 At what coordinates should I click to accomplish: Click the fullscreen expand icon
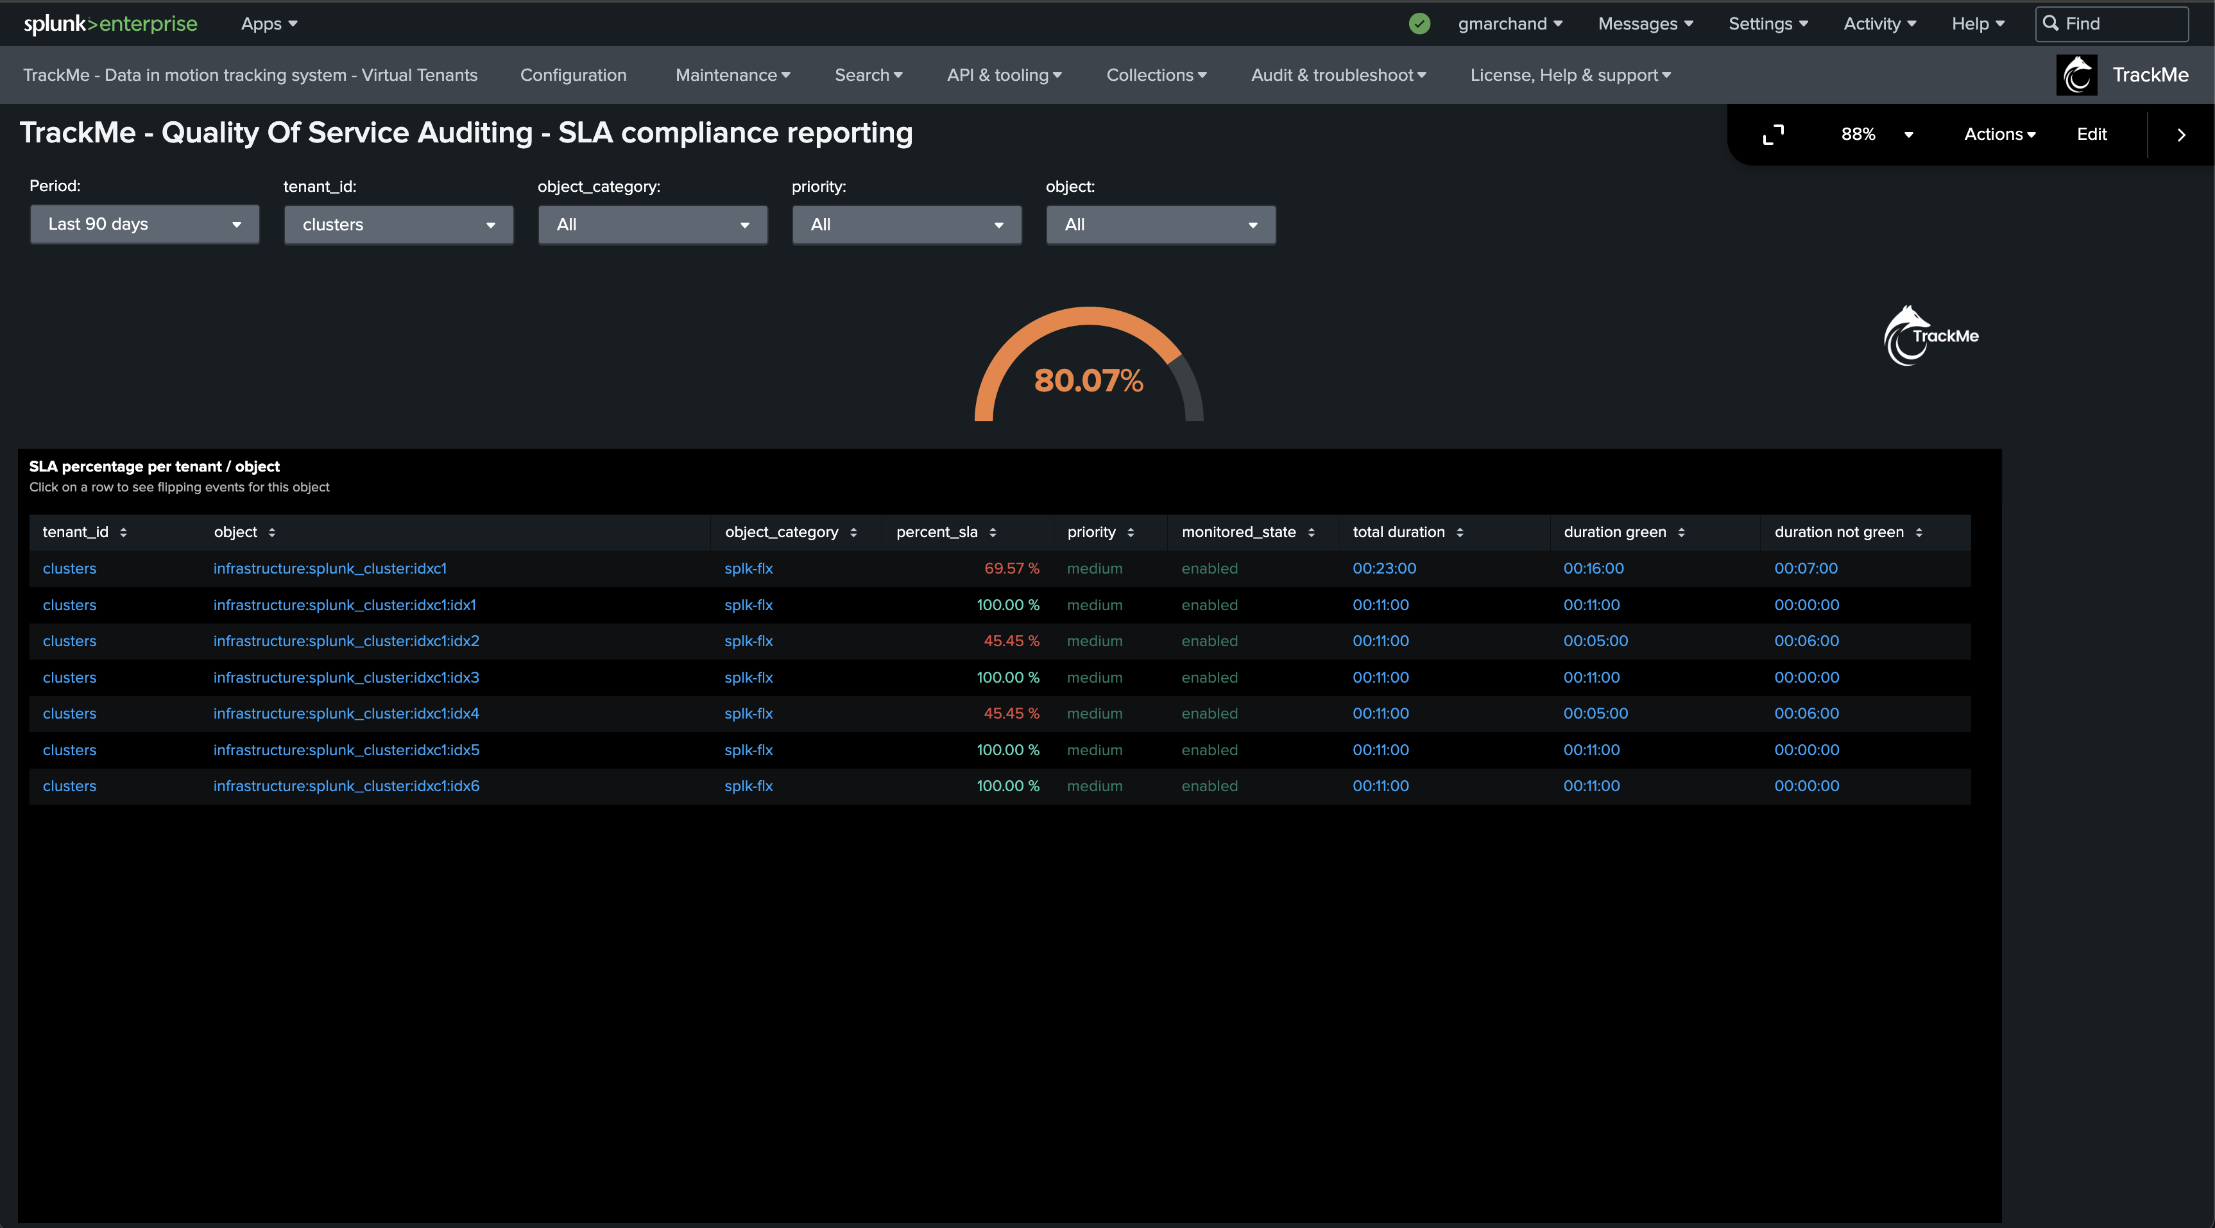pos(1773,134)
